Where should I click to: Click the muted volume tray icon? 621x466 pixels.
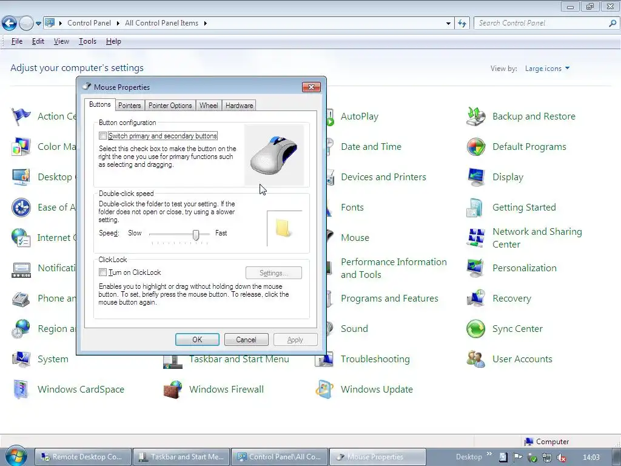click(561, 458)
